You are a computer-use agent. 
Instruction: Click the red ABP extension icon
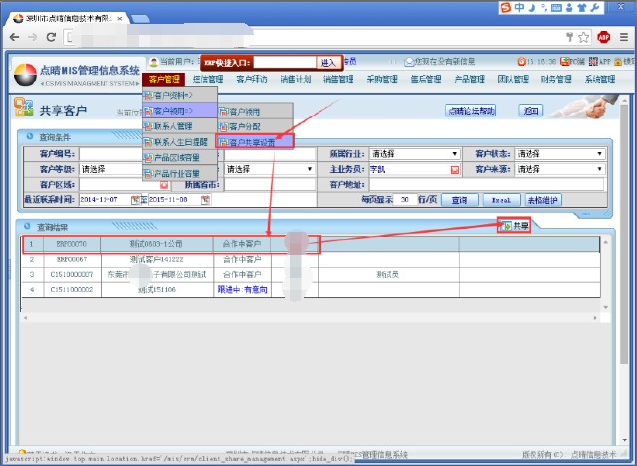tap(603, 37)
